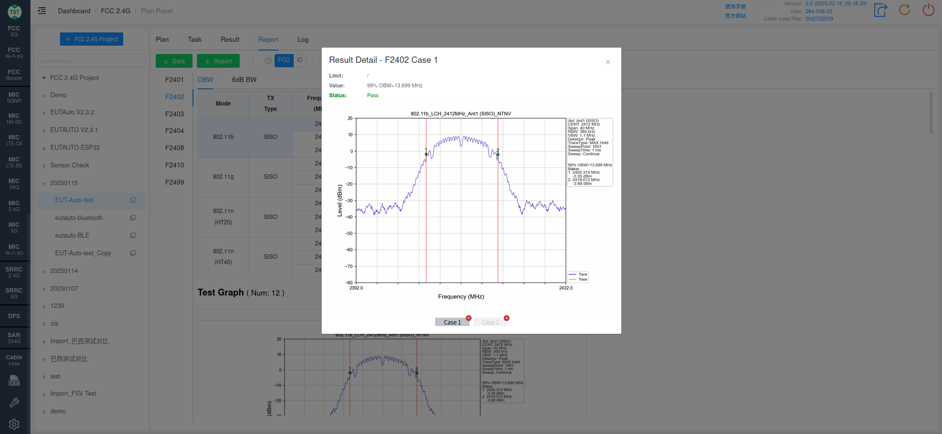Click the info circle icon near FCC toggle
The width and height of the screenshot is (942, 434).
(x=268, y=61)
